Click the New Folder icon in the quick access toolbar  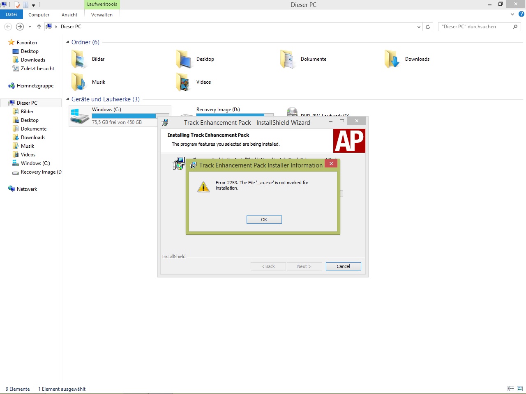[x=25, y=5]
